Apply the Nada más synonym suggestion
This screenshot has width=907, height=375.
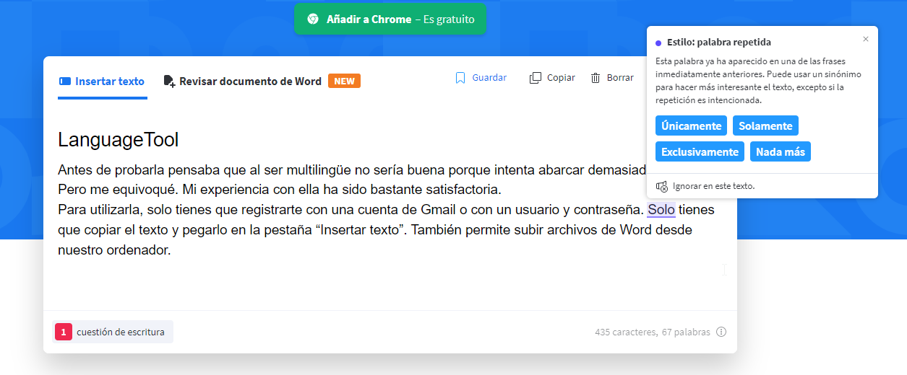781,151
